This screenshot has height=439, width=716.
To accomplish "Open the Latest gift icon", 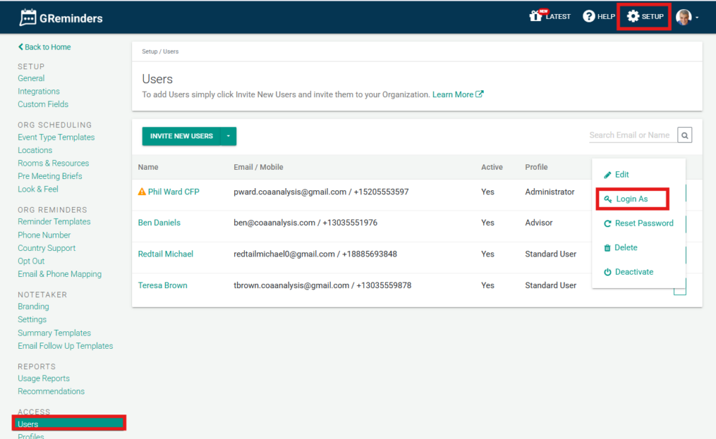I will coord(536,16).
